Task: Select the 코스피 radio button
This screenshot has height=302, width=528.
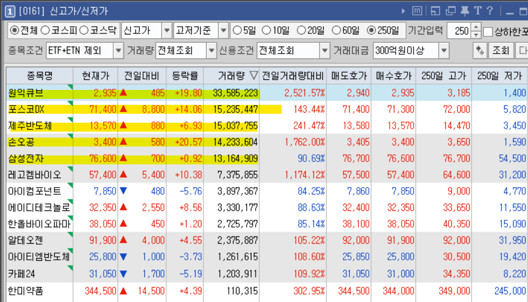Action: coord(45,30)
